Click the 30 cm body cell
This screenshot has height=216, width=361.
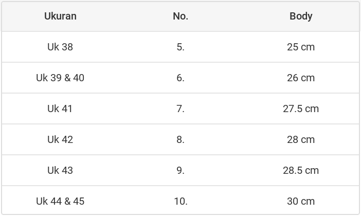[301, 201]
